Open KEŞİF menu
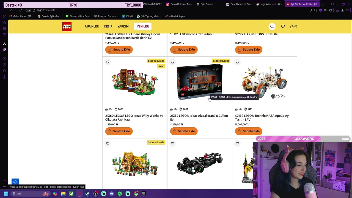Screen dimensions: 352x198 [108, 26]
